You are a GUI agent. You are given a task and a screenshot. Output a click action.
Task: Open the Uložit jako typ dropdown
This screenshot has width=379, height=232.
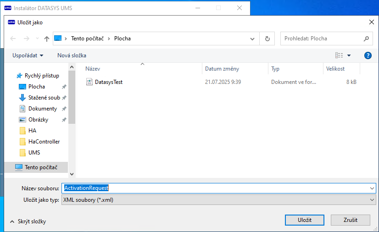(219, 200)
